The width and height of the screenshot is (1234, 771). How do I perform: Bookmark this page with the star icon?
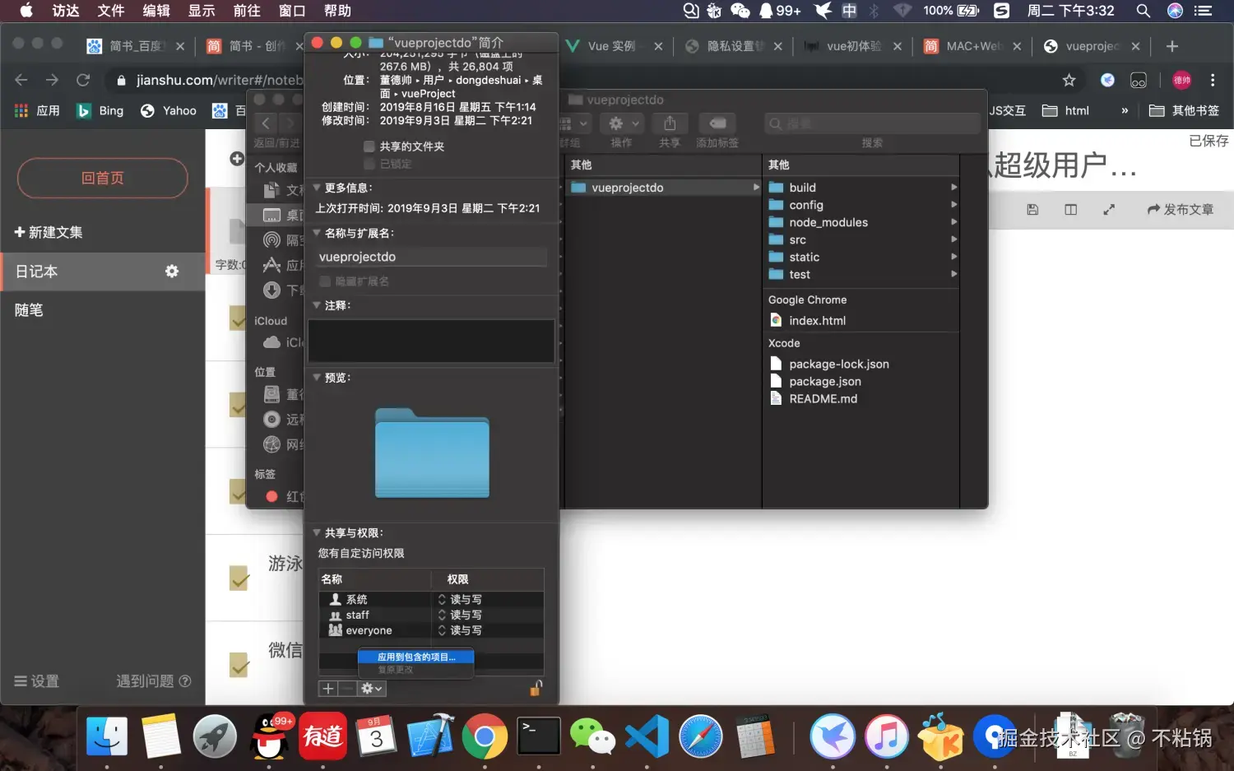[1069, 80]
